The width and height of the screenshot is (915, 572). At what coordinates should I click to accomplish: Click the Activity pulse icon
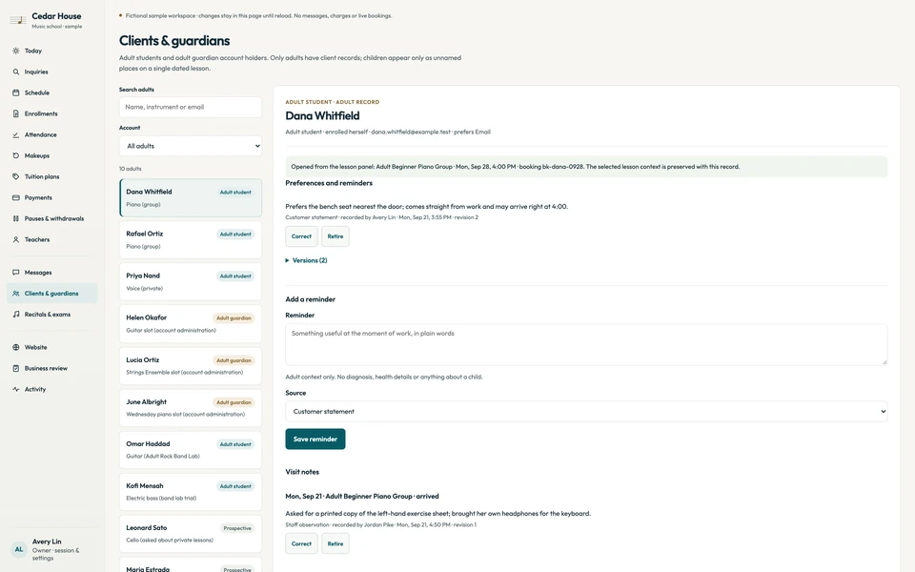coord(16,389)
